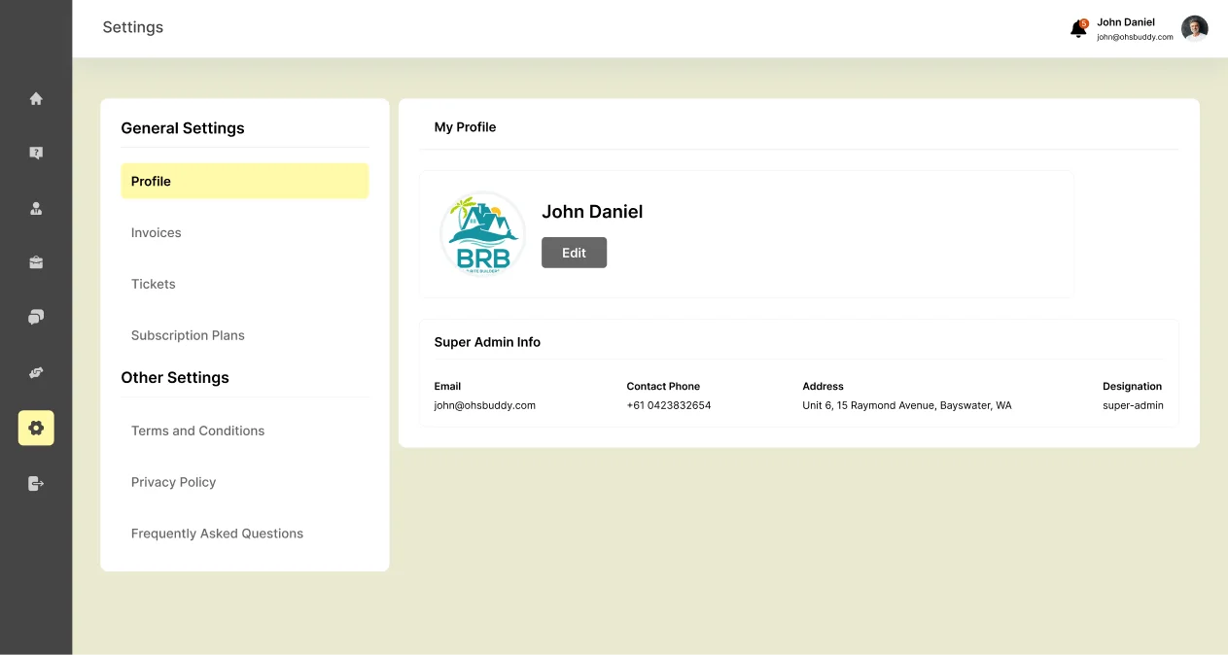Click the BRB company logo picture

[x=482, y=234]
